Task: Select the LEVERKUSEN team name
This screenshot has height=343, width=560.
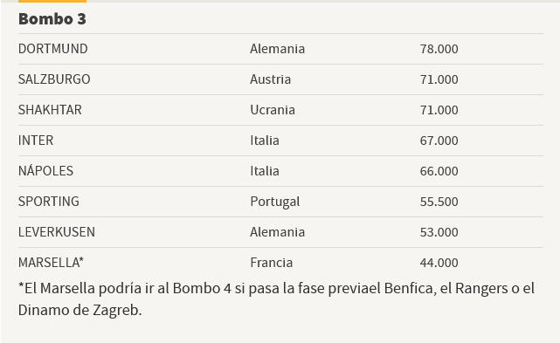Action: coord(57,232)
